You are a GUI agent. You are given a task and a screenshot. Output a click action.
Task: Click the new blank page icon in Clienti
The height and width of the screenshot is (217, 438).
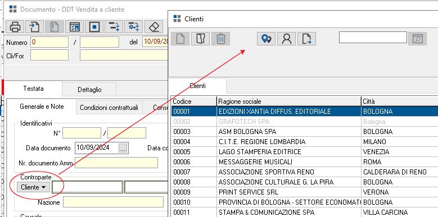click(180, 39)
